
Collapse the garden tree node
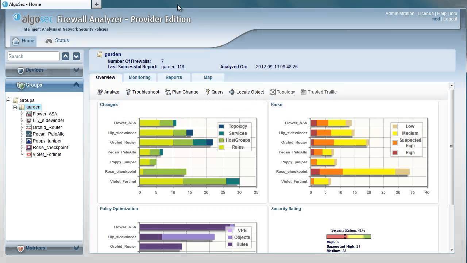[x=15, y=107]
